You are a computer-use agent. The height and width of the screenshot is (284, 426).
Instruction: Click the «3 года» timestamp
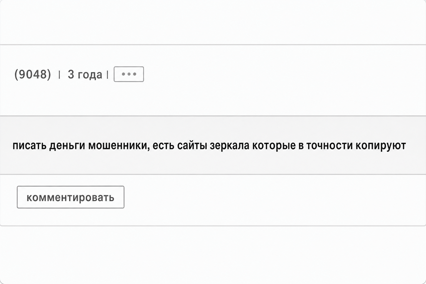click(x=85, y=74)
